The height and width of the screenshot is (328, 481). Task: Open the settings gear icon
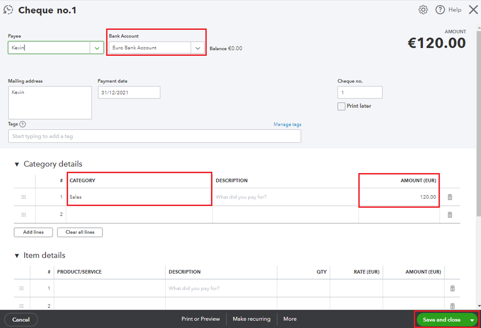423,10
